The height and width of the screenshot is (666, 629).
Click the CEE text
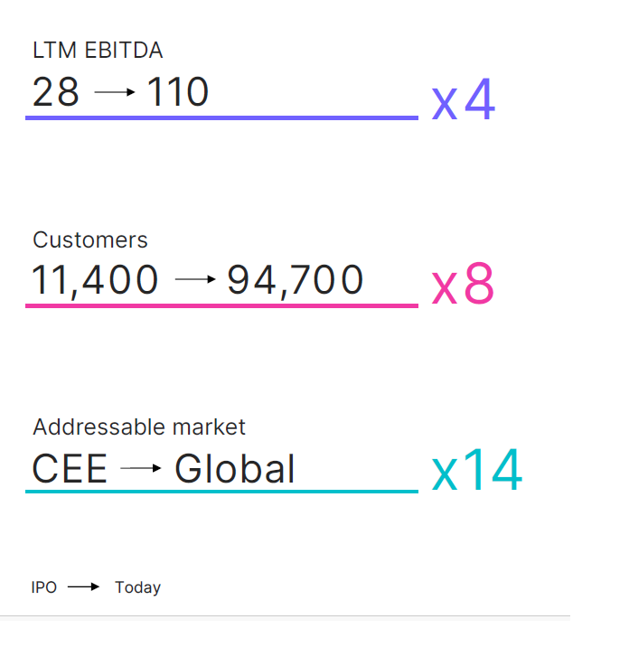[x=70, y=468]
